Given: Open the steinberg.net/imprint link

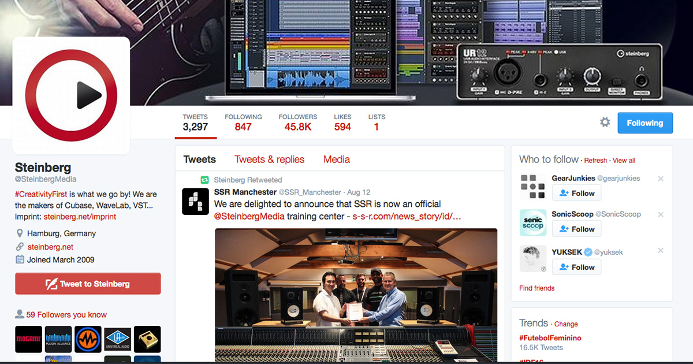Looking at the screenshot, I should 80,217.
